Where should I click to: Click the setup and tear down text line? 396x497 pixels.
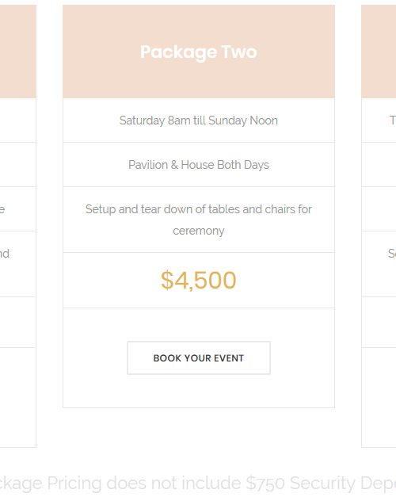pyautogui.click(x=199, y=209)
